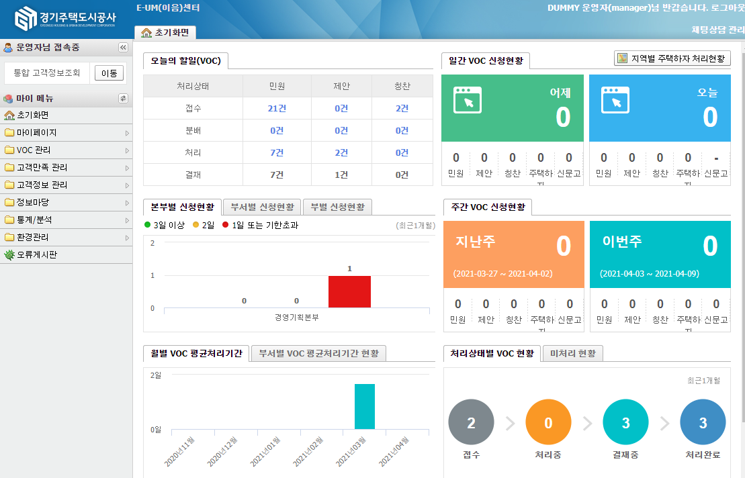Click the 초기화면 home icon in sidebar

tap(9, 115)
